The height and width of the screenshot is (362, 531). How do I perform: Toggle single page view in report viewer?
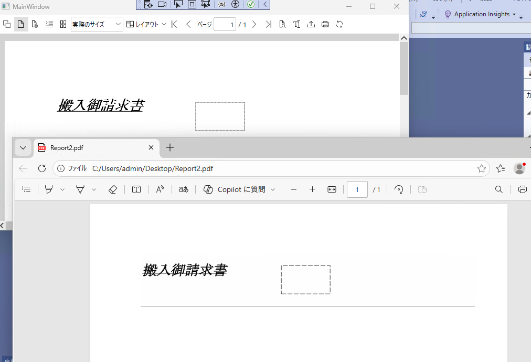pos(20,24)
